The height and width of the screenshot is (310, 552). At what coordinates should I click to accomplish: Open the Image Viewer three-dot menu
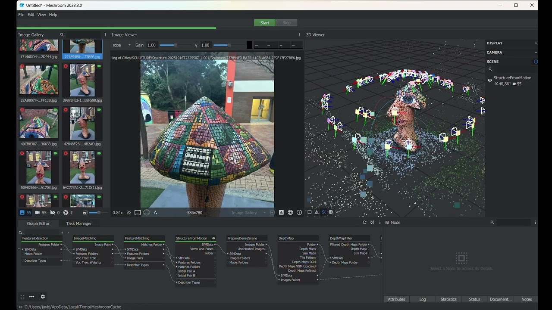pyautogui.click(x=300, y=35)
